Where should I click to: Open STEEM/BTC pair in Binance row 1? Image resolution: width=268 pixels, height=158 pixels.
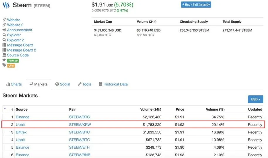(x=79, y=117)
